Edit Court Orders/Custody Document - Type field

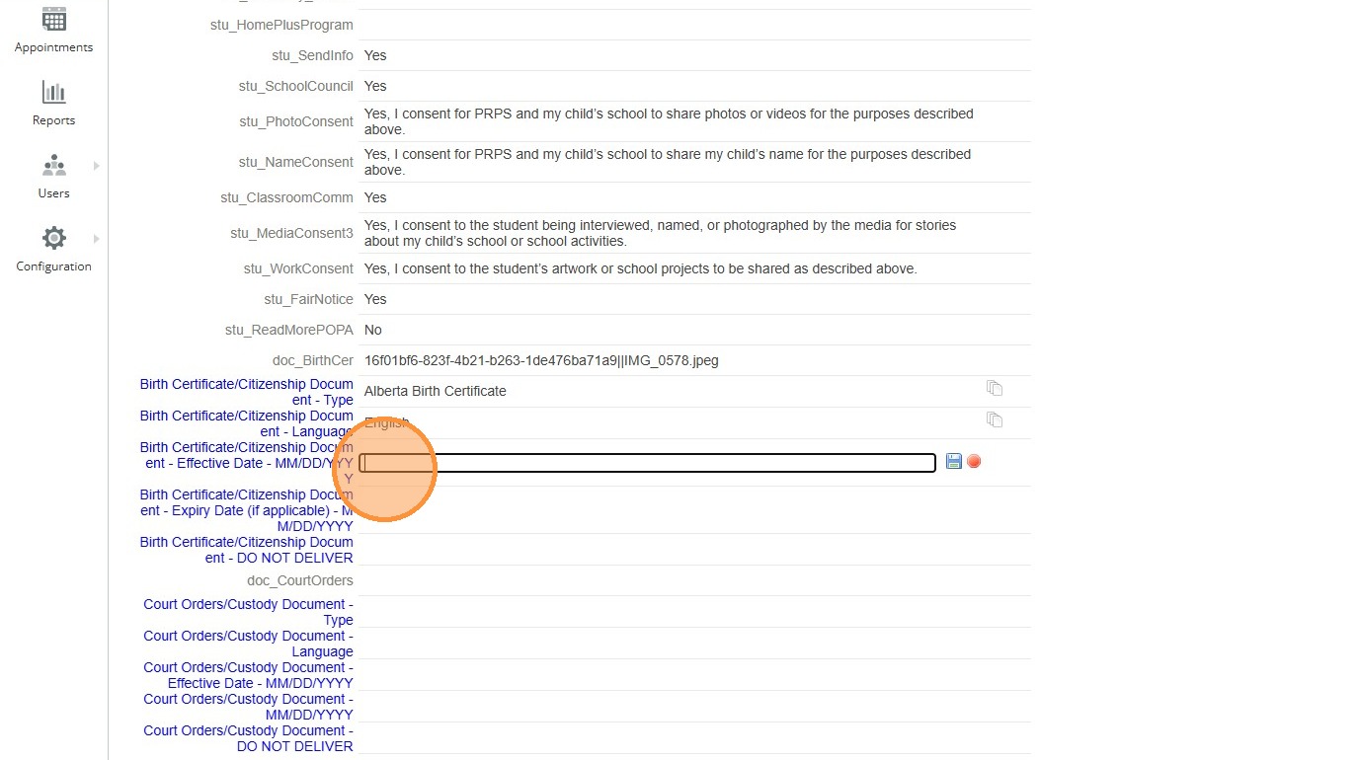(248, 612)
